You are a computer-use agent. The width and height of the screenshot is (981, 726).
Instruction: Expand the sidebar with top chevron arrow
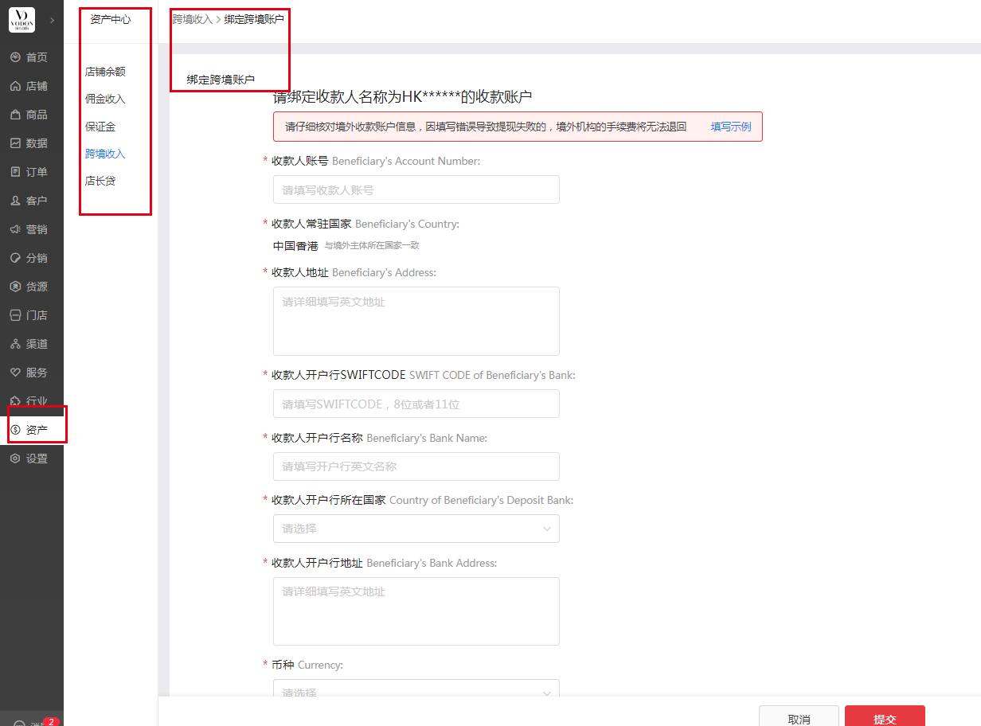[x=52, y=20]
